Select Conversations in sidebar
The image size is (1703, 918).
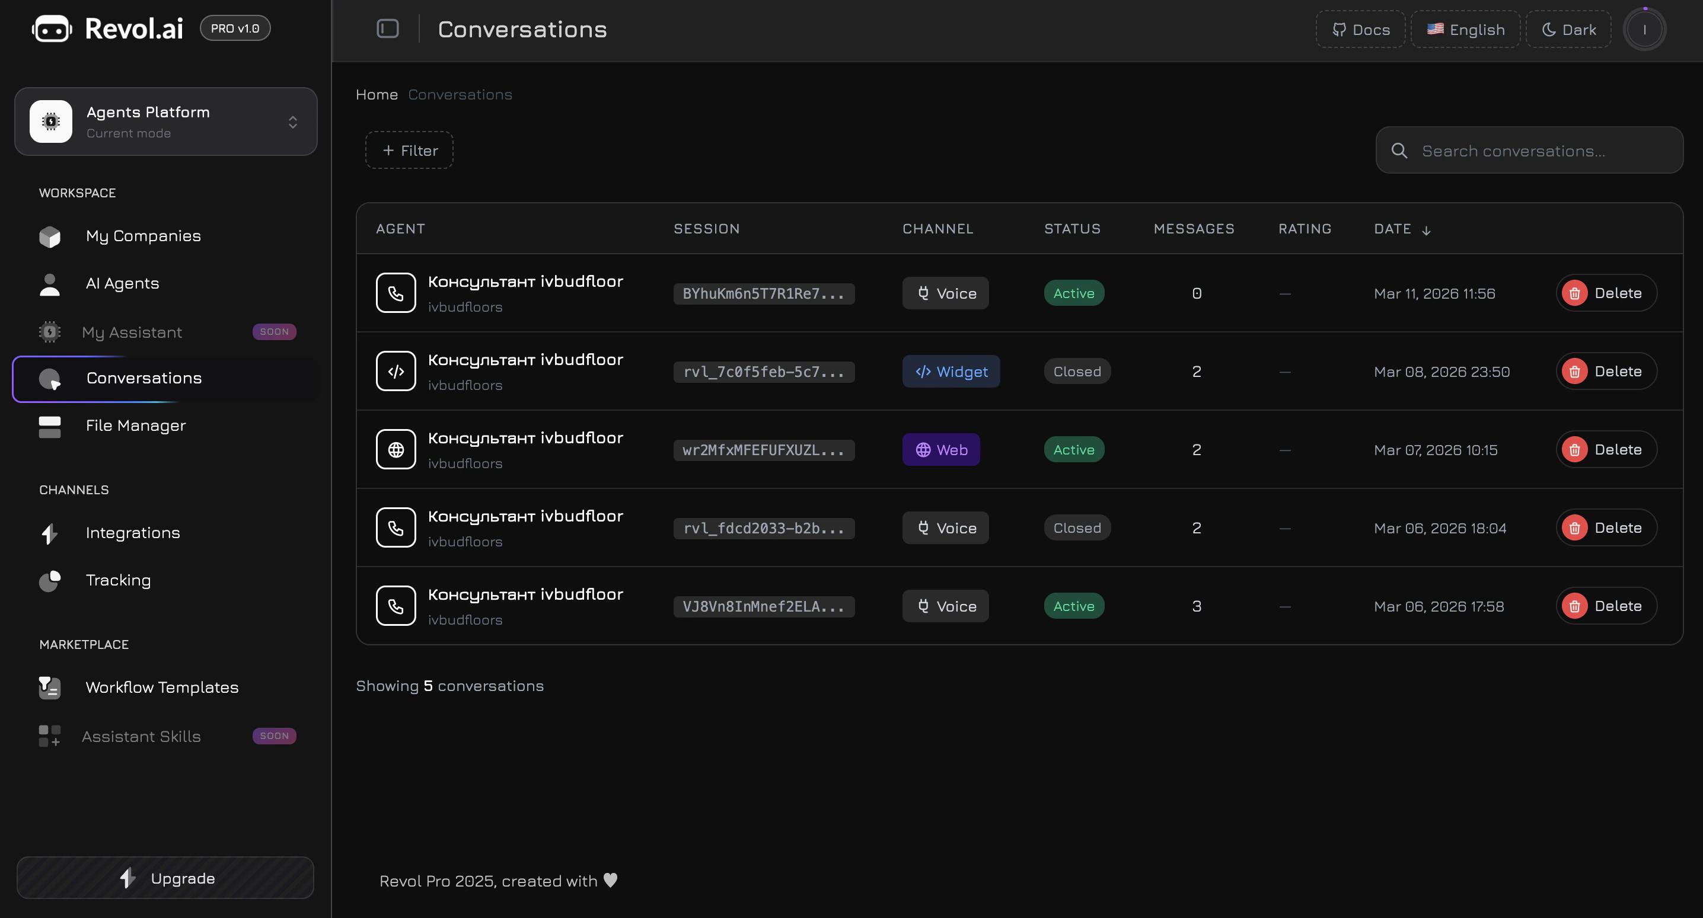coord(165,379)
